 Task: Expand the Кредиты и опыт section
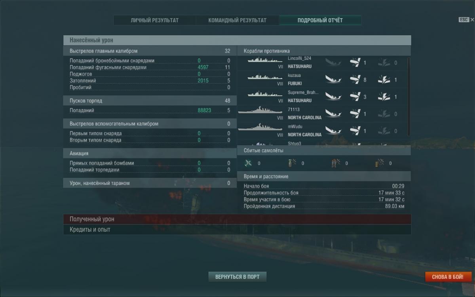[x=237, y=230]
